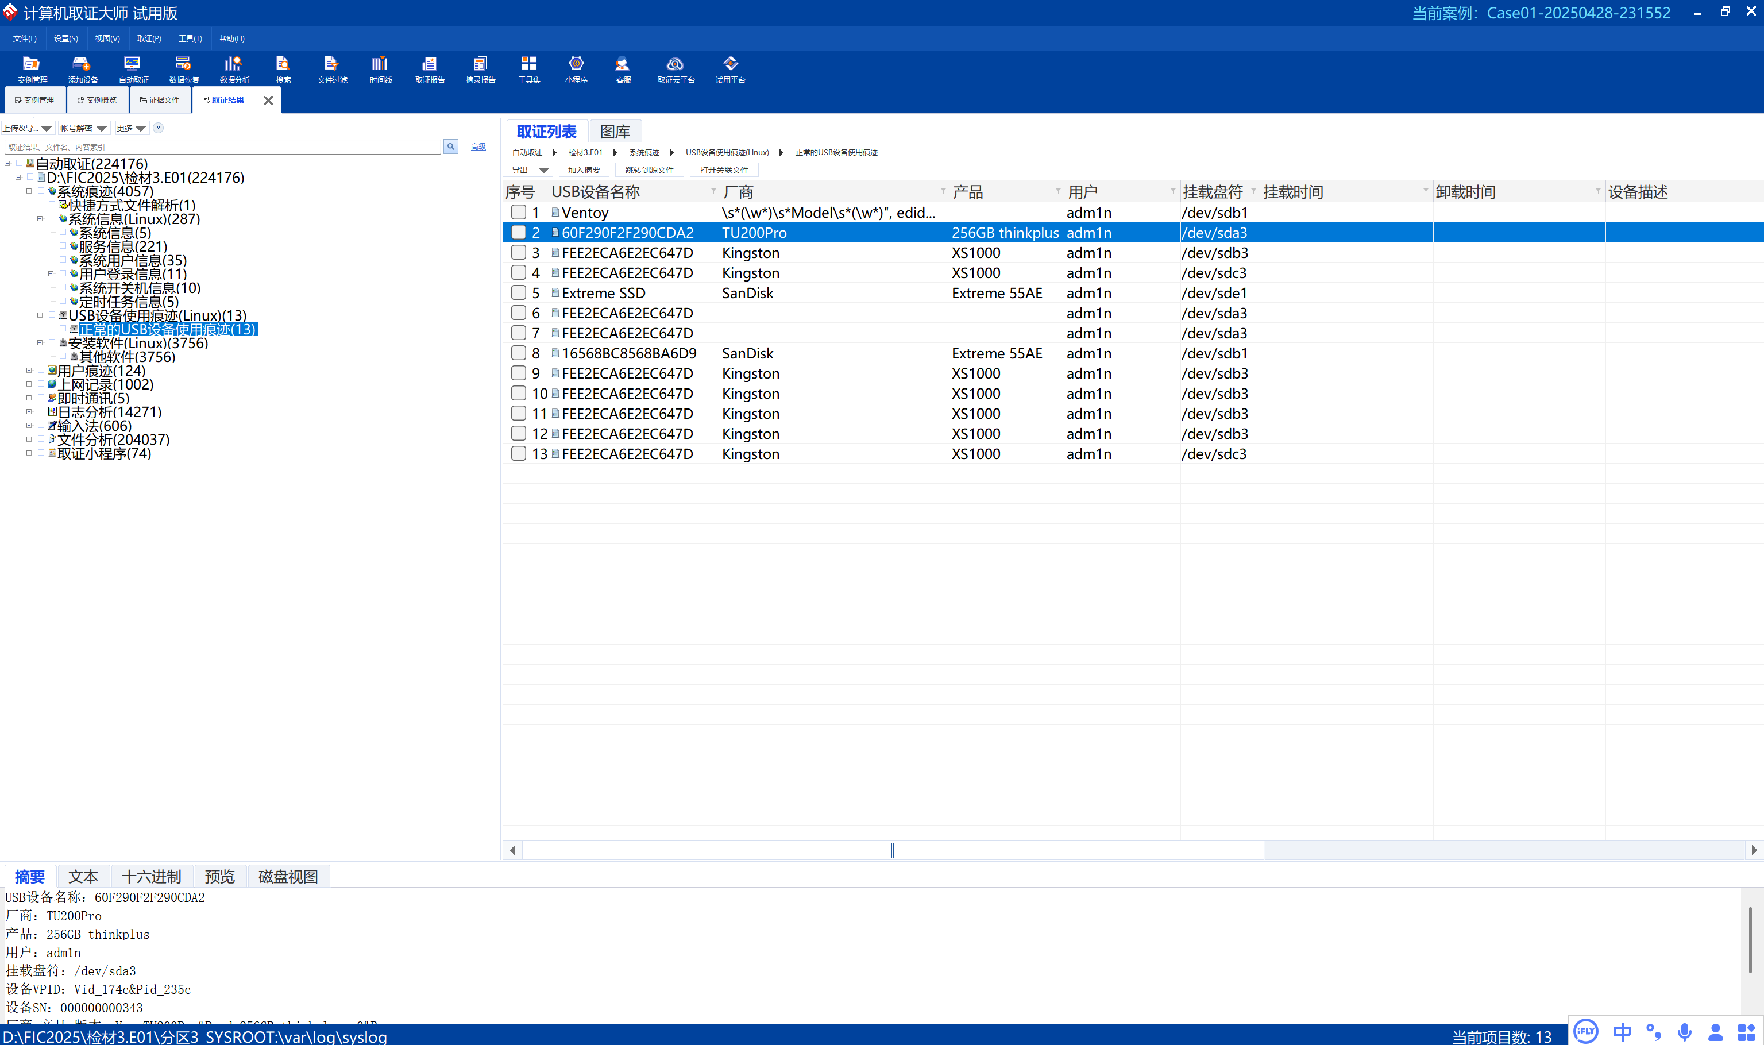Expand the 用户登录信息(11) tree node
The image size is (1764, 1045).
click(51, 274)
